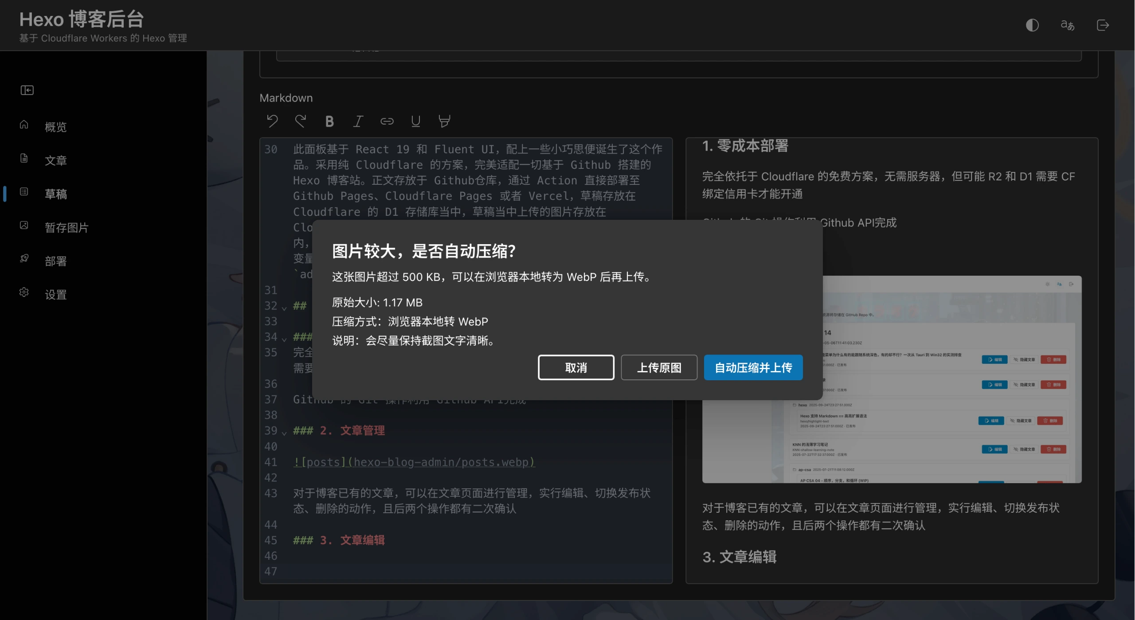This screenshot has width=1135, height=620.
Task: Open the 草稿 menu item
Action: pyautogui.click(x=56, y=194)
